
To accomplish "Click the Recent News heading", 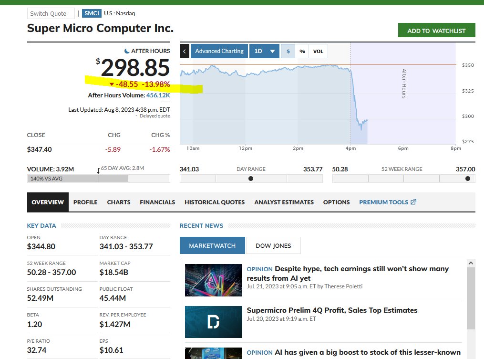I will click(x=201, y=225).
